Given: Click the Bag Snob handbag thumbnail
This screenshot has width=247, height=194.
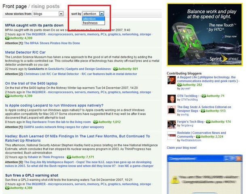Looking at the screenshot, I should [x=171, y=110].
